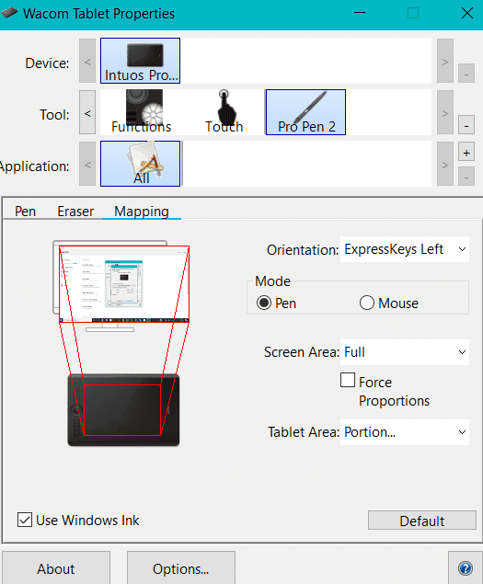Open the Options dialog
The width and height of the screenshot is (483, 584).
click(180, 568)
